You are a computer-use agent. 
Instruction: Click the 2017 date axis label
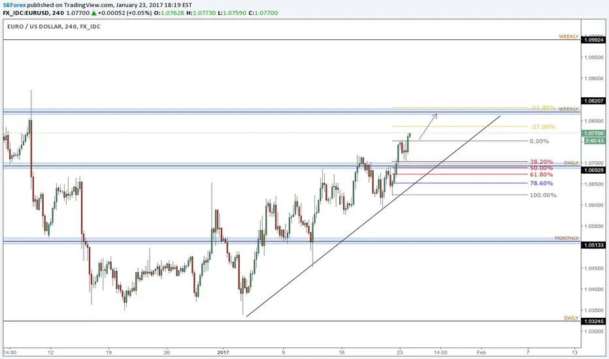[x=223, y=352]
